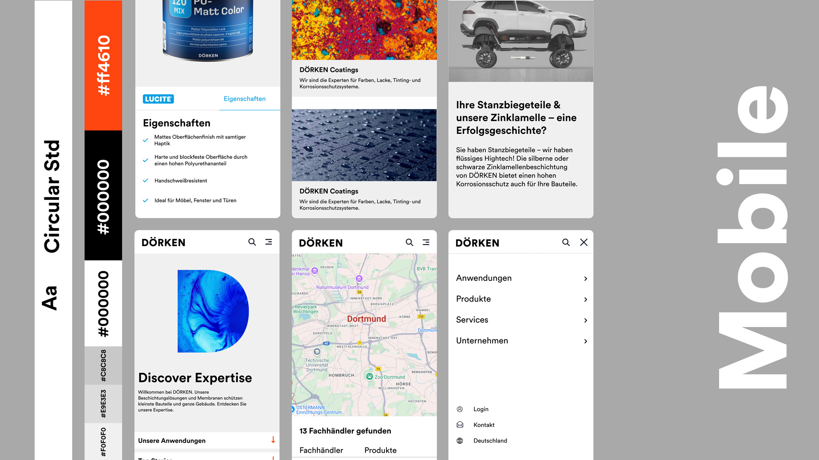
Task: Expand Unsere Anwendungen with the red arrow
Action: [x=273, y=440]
